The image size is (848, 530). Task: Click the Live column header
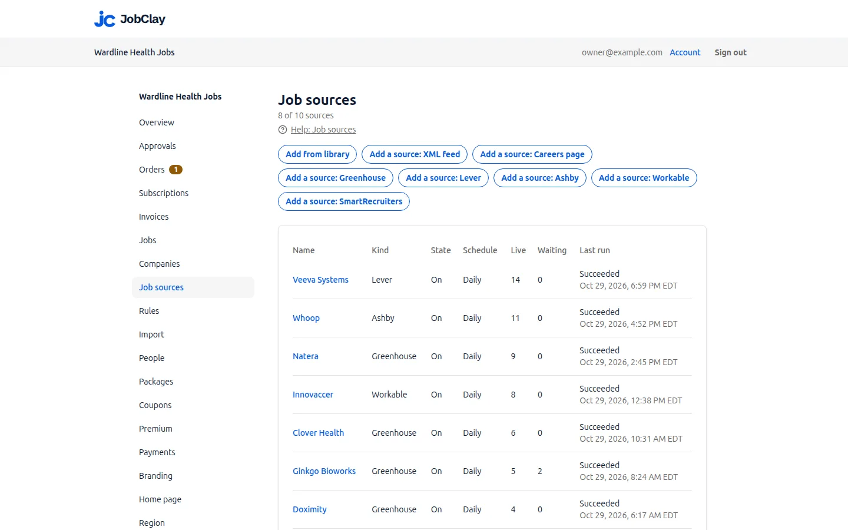[x=518, y=250]
